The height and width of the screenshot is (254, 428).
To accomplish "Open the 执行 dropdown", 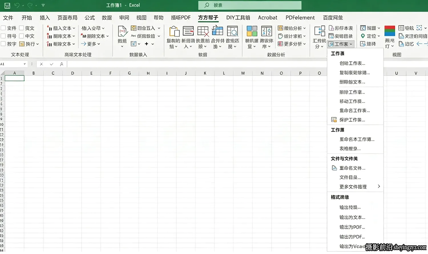I will (29, 44).
